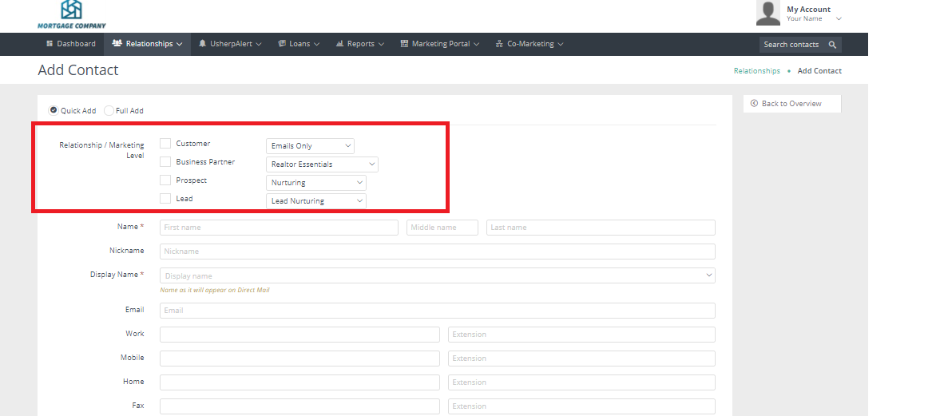This screenshot has width=944, height=416.
Task: Click the Dashboard grid icon
Action: [x=50, y=44]
